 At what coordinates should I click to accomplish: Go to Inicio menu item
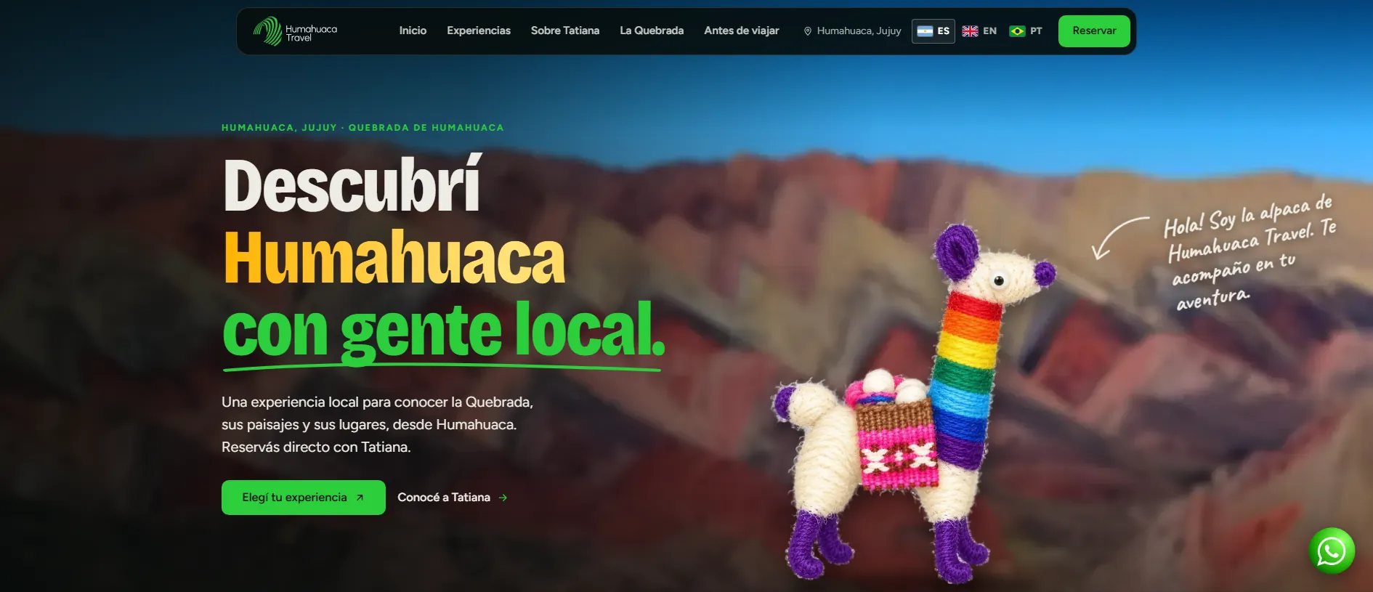coord(413,31)
